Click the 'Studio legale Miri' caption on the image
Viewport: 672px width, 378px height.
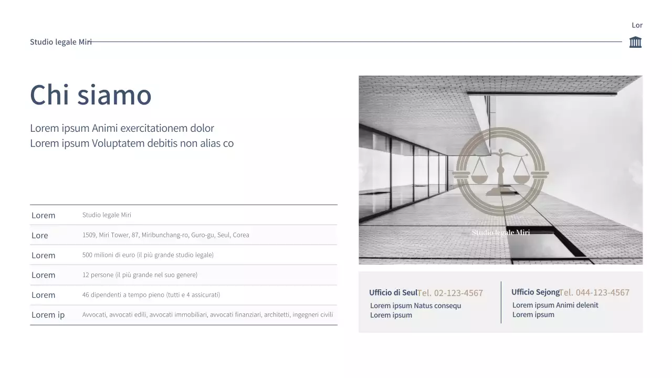click(x=501, y=232)
